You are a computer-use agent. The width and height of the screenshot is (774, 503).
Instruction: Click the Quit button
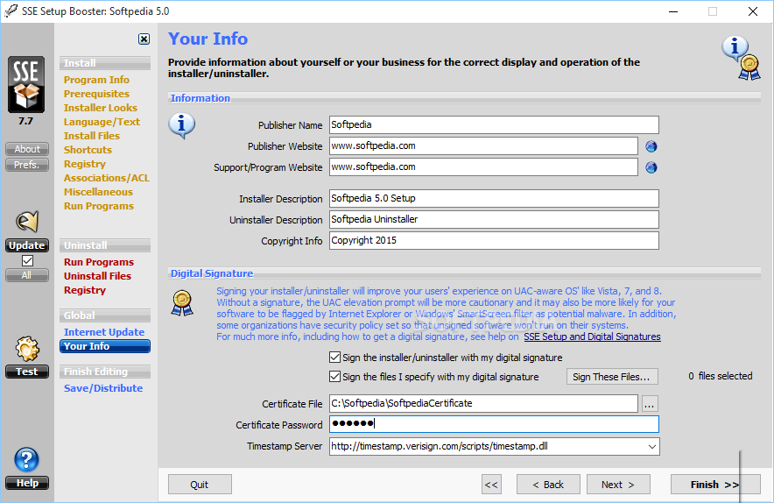point(200,485)
